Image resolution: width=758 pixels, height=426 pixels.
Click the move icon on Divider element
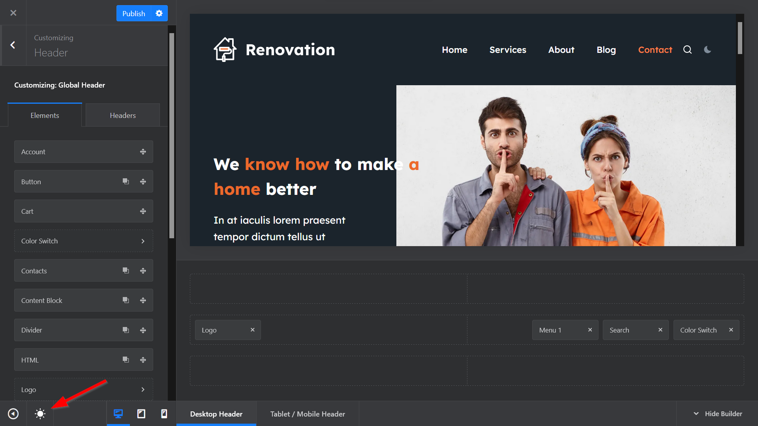pos(143,330)
